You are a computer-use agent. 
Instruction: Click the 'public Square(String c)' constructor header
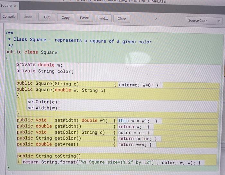pos(48,84)
